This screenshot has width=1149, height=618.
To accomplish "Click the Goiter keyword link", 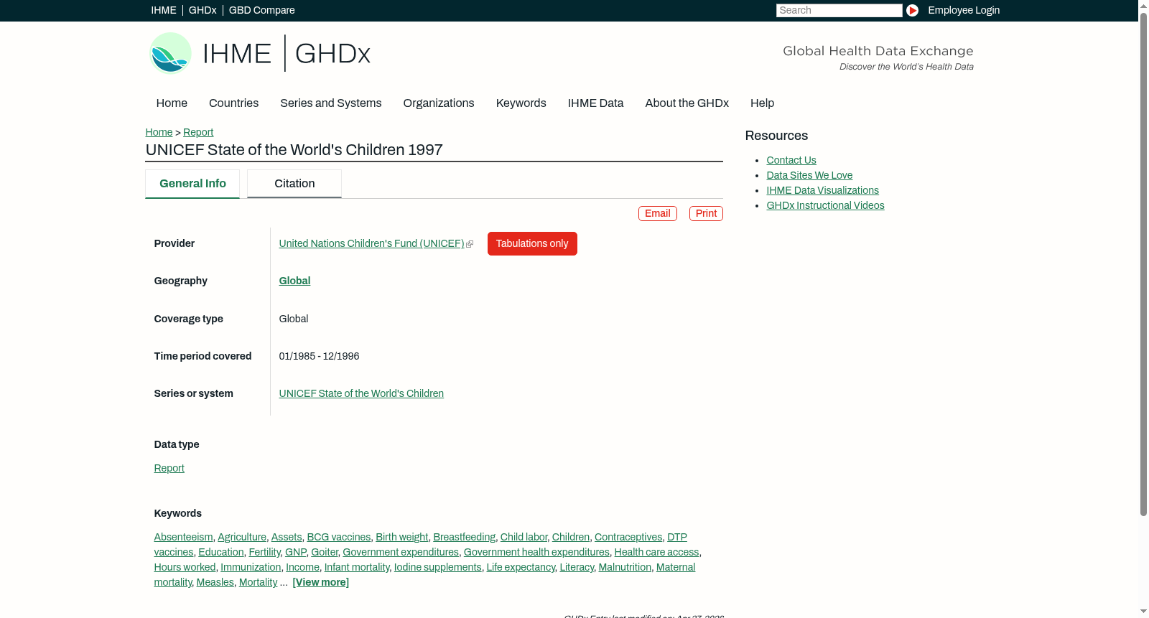I will point(325,552).
